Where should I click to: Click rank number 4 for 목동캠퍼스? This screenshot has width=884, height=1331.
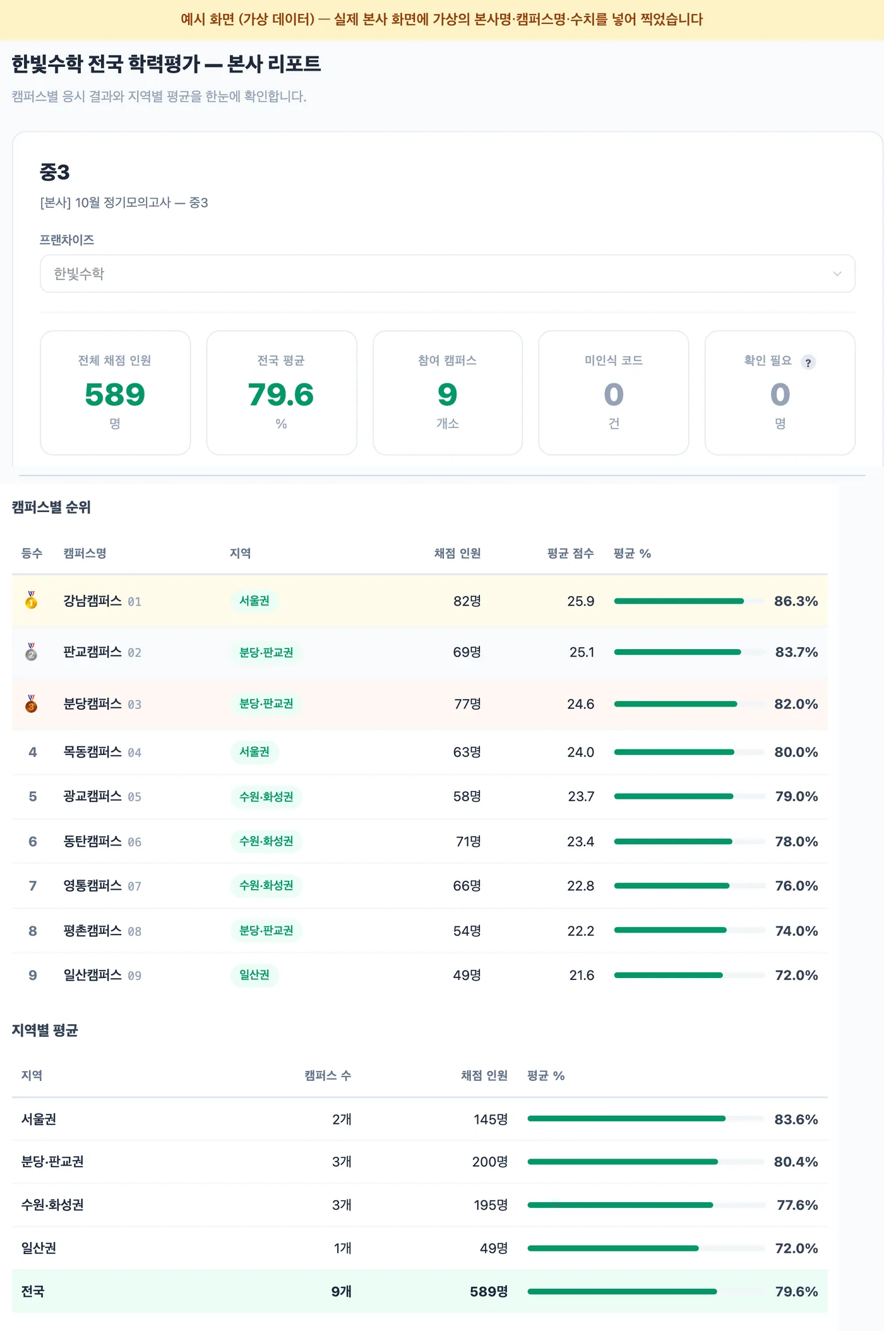click(x=33, y=751)
